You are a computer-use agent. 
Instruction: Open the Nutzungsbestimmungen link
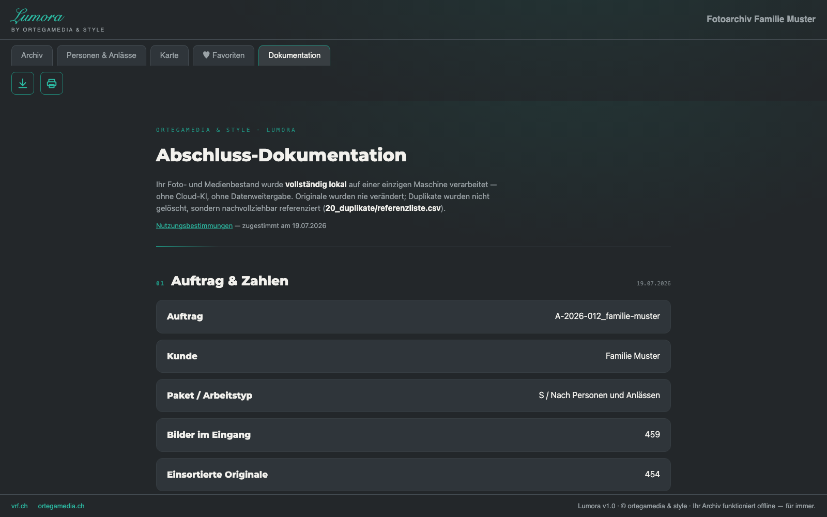coord(194,226)
